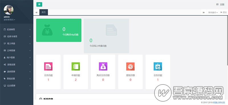Click the 退出 logout link
This screenshot has width=228, height=105.
pyautogui.click(x=223, y=12)
